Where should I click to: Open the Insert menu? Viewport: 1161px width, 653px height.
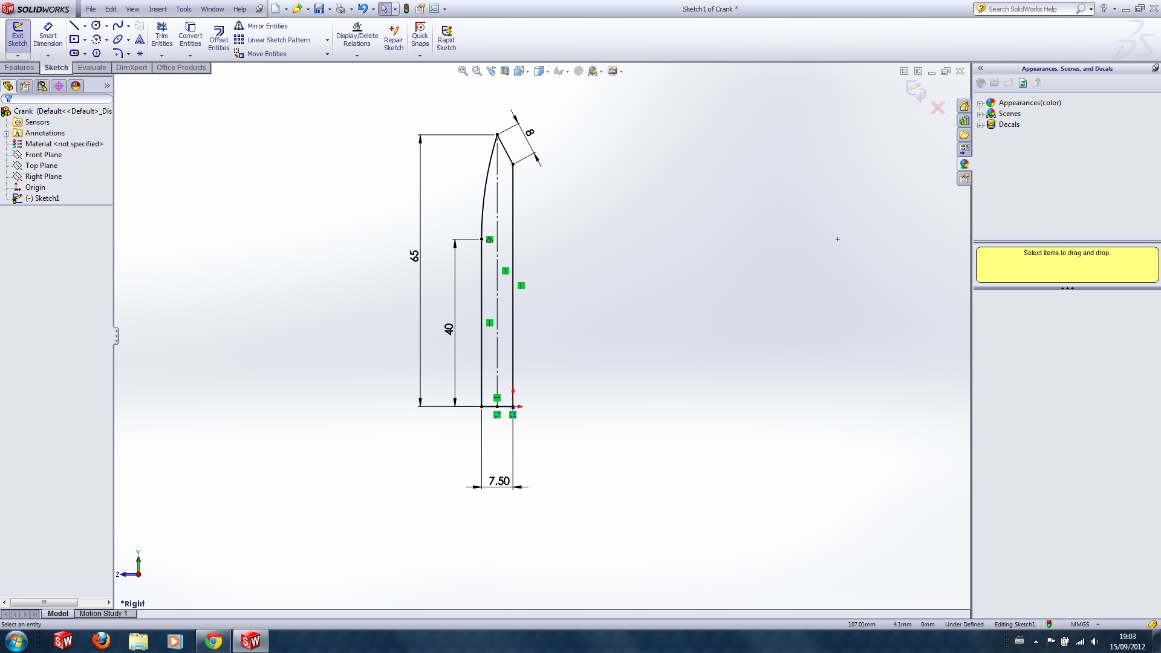click(157, 9)
